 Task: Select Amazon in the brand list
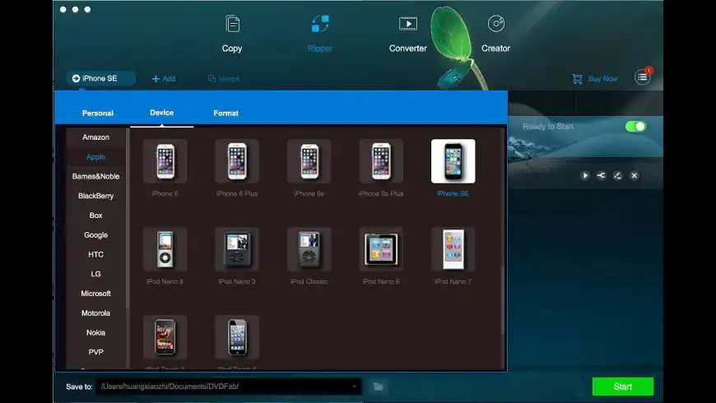pos(96,137)
